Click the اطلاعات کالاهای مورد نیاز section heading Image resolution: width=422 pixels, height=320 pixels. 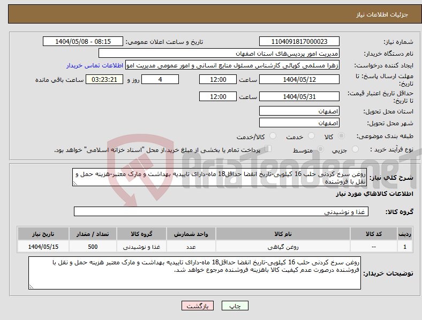pos(374,194)
